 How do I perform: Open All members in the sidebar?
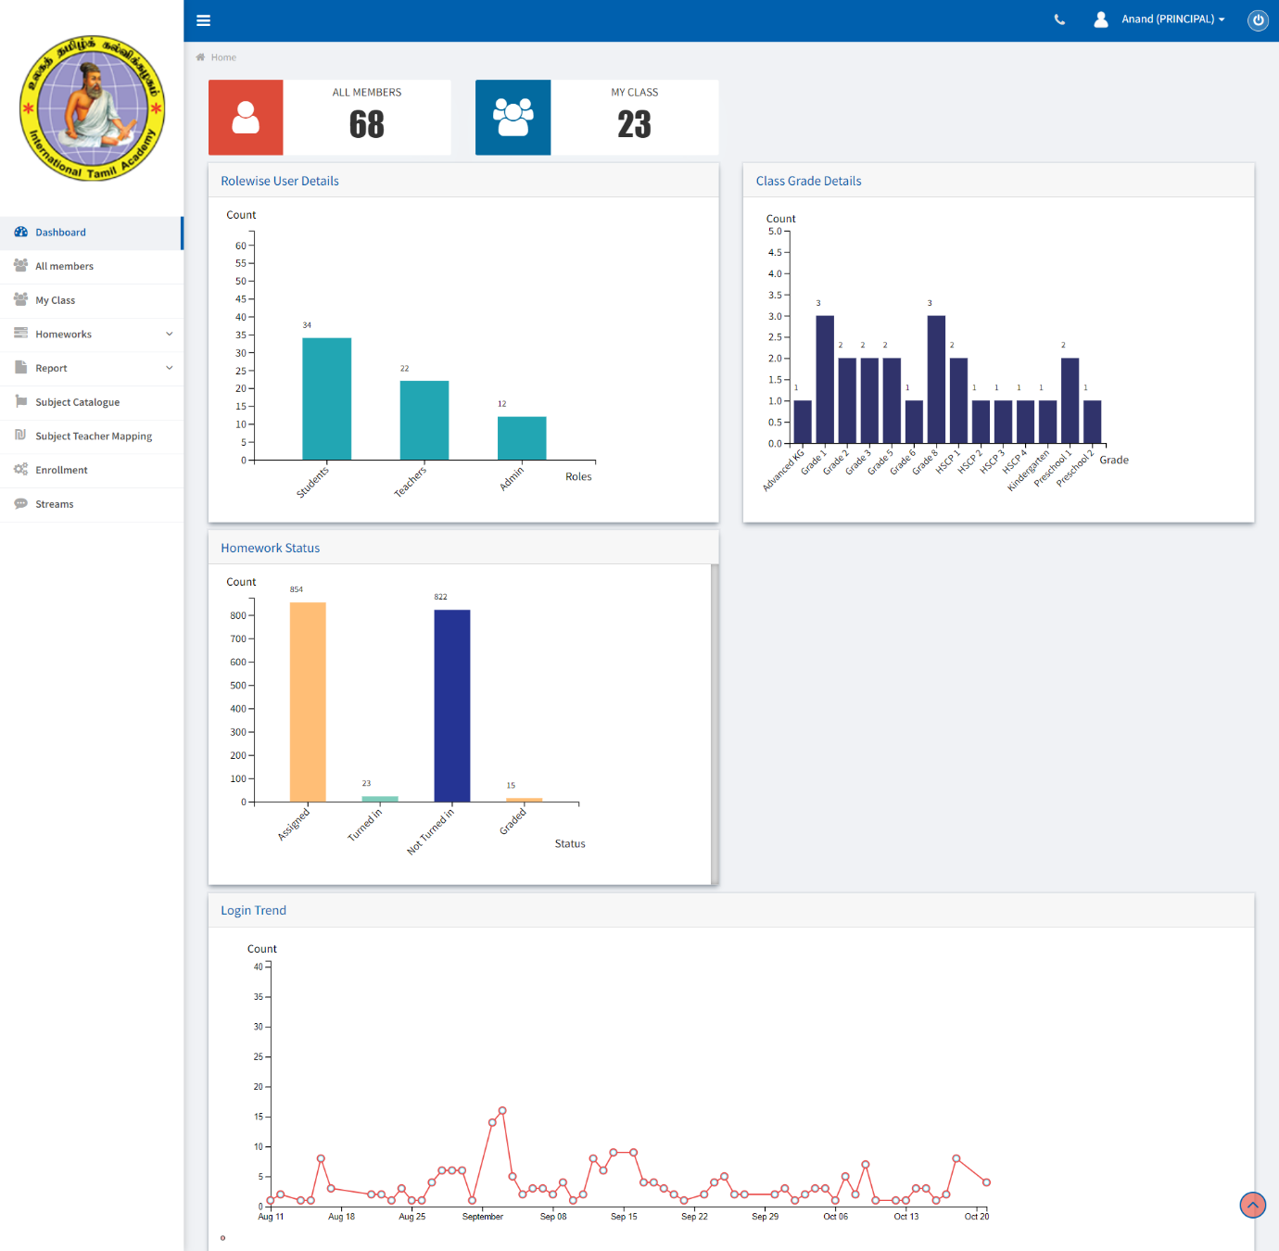64,267
